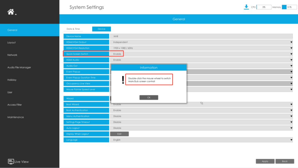Click the System Settings page title
Screen dimensions: 298x168
coord(87,7)
